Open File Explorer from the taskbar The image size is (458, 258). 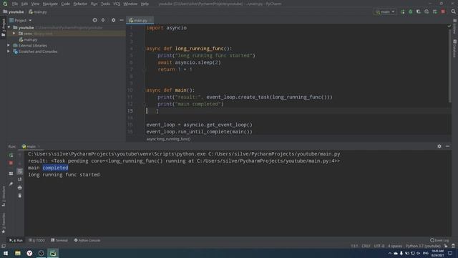pyautogui.click(x=18, y=253)
